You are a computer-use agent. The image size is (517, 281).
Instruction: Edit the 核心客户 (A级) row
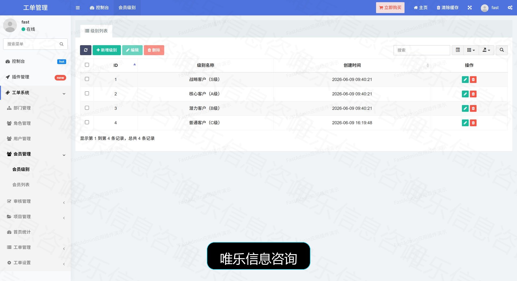click(x=465, y=94)
